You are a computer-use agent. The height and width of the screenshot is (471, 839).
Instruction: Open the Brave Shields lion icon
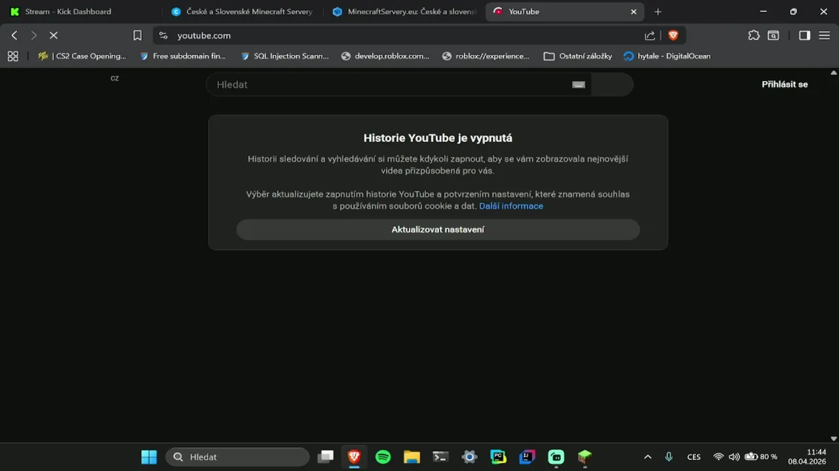pos(673,35)
